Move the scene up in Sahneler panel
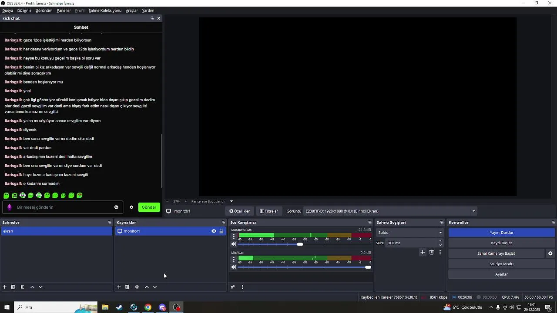 point(32,287)
